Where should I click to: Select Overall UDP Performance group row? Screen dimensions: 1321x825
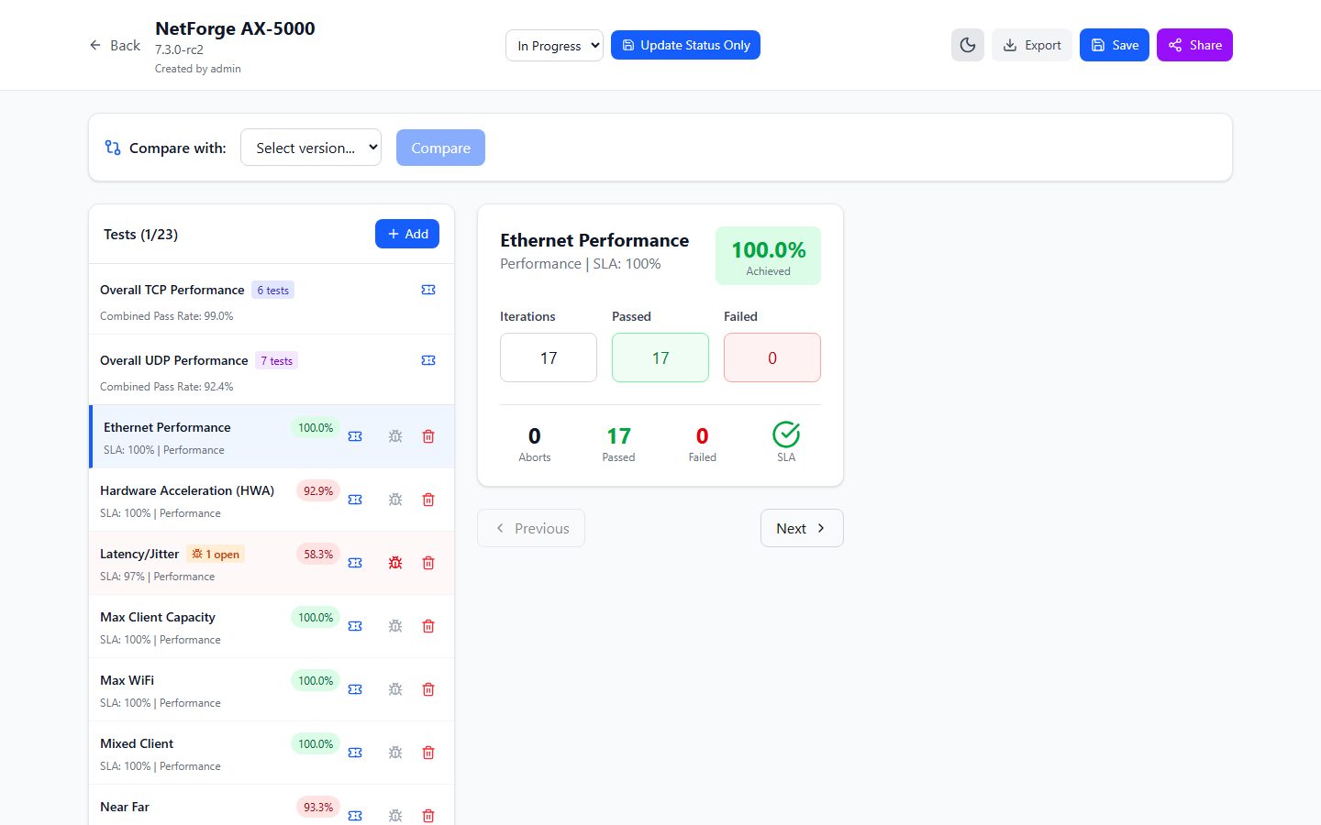click(272, 370)
